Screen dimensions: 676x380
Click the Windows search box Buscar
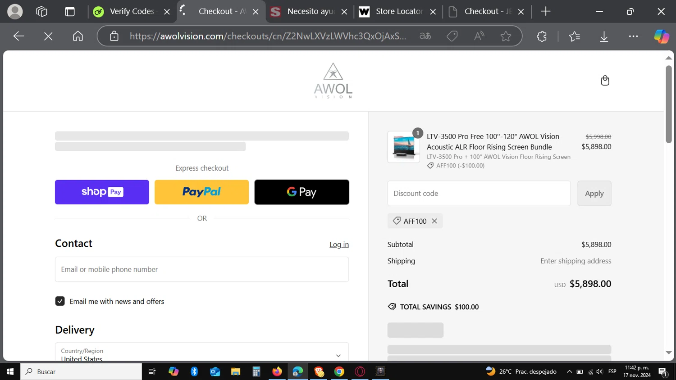point(81,371)
